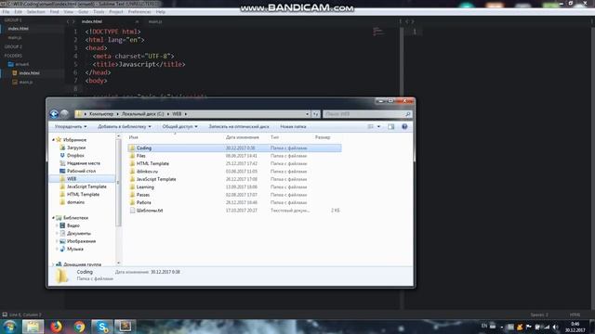Click index.html under Sublime FOLDERS

click(x=29, y=72)
